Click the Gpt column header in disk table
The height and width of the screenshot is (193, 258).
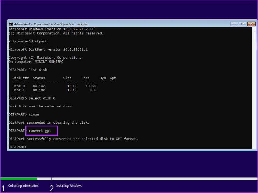pos(113,78)
